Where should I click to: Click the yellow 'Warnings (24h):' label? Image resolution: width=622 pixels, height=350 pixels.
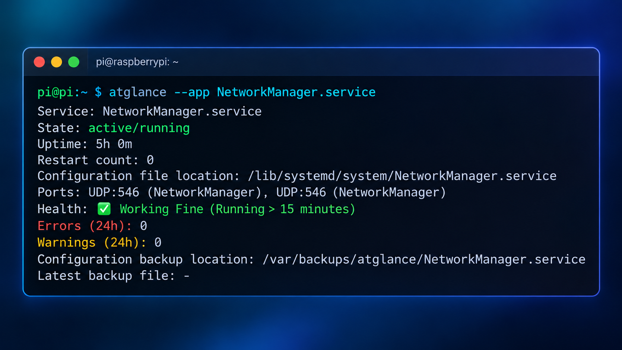coord(92,243)
